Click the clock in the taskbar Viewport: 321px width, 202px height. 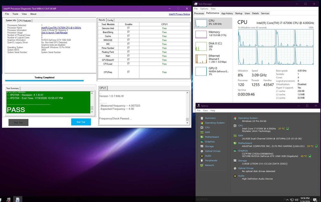click(305, 199)
